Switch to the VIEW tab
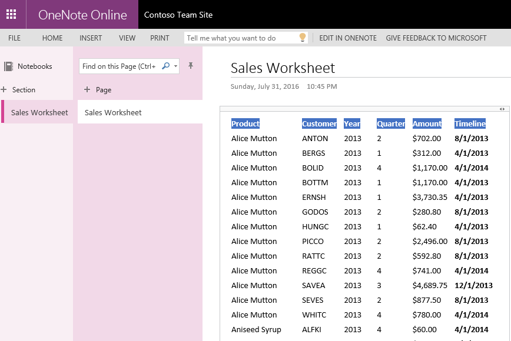This screenshot has width=511, height=341. pyautogui.click(x=127, y=37)
